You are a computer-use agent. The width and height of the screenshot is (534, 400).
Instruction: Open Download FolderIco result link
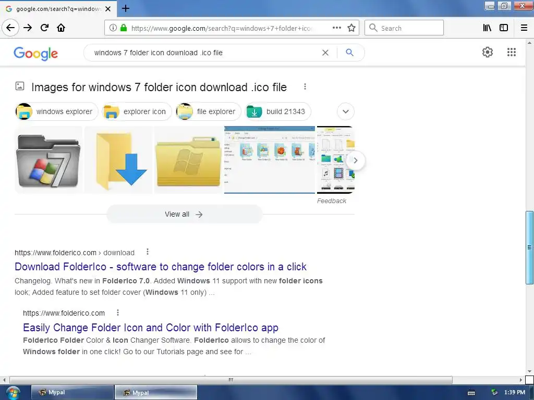click(161, 267)
